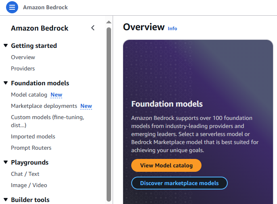Open the Image / Video playground
The height and width of the screenshot is (204, 277).
[29, 185]
